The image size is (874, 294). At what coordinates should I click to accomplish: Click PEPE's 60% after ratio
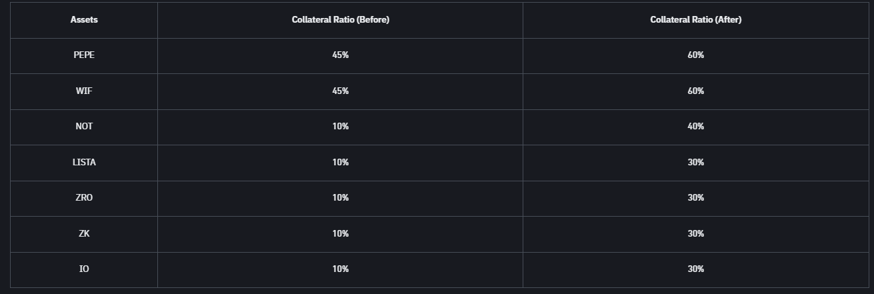click(695, 55)
